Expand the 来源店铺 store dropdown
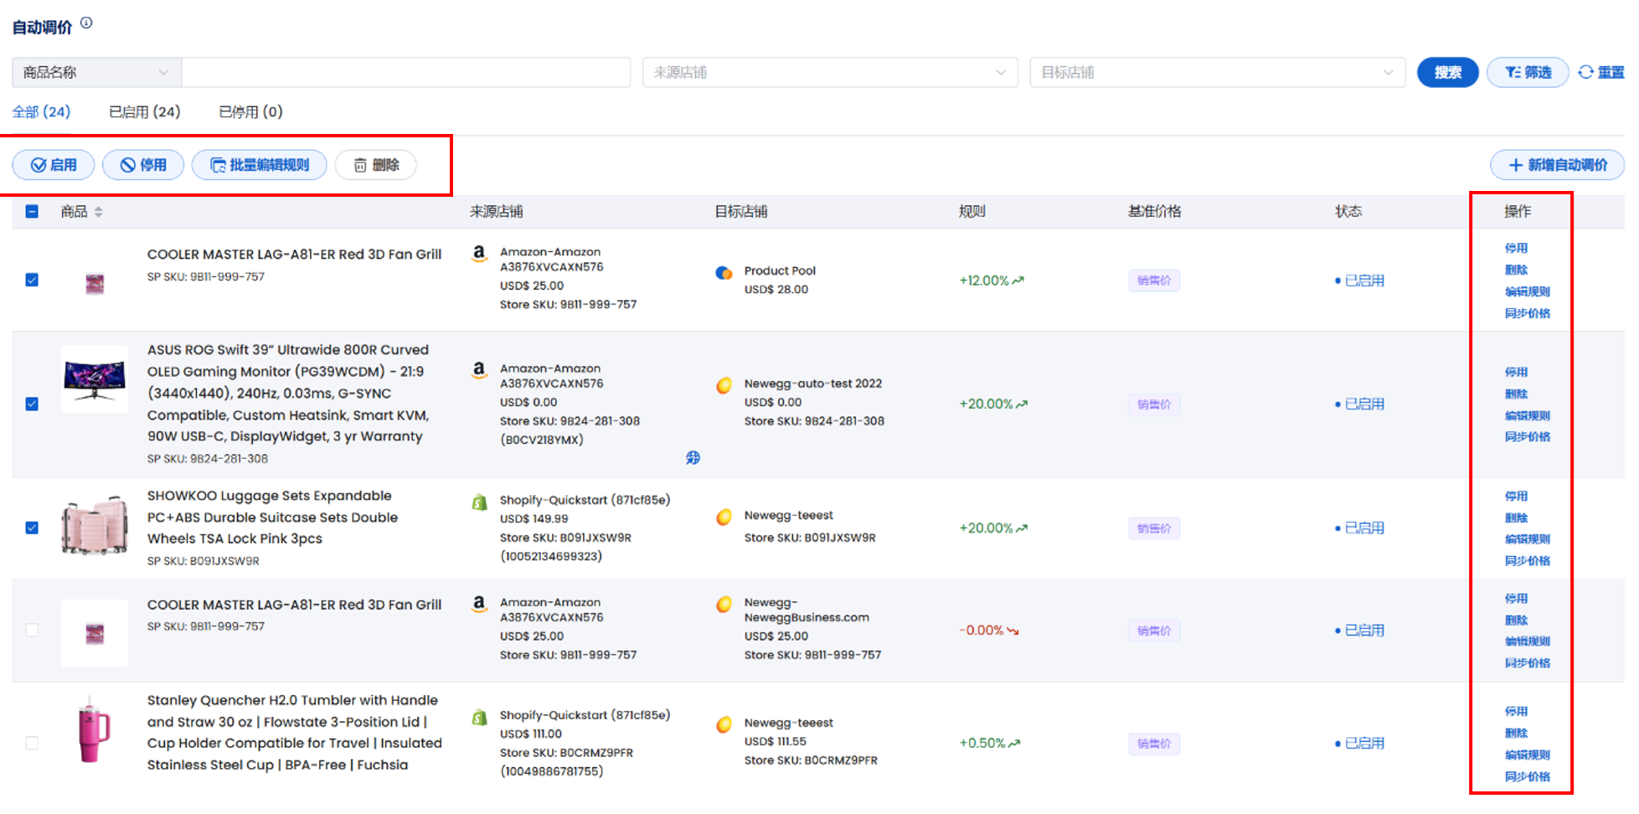Image resolution: width=1639 pixels, height=814 pixels. 830,72
